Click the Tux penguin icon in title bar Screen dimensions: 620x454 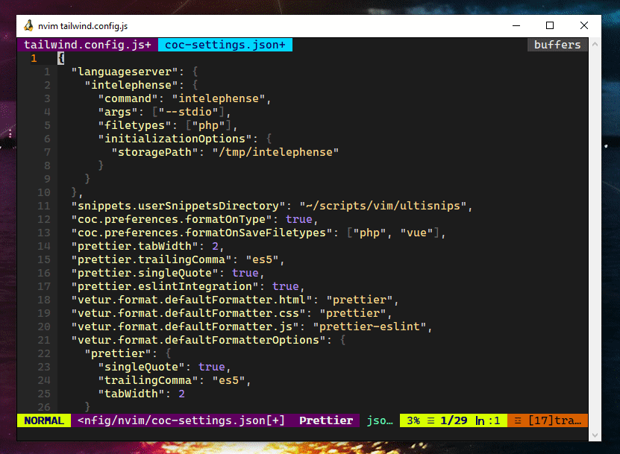coord(31,25)
